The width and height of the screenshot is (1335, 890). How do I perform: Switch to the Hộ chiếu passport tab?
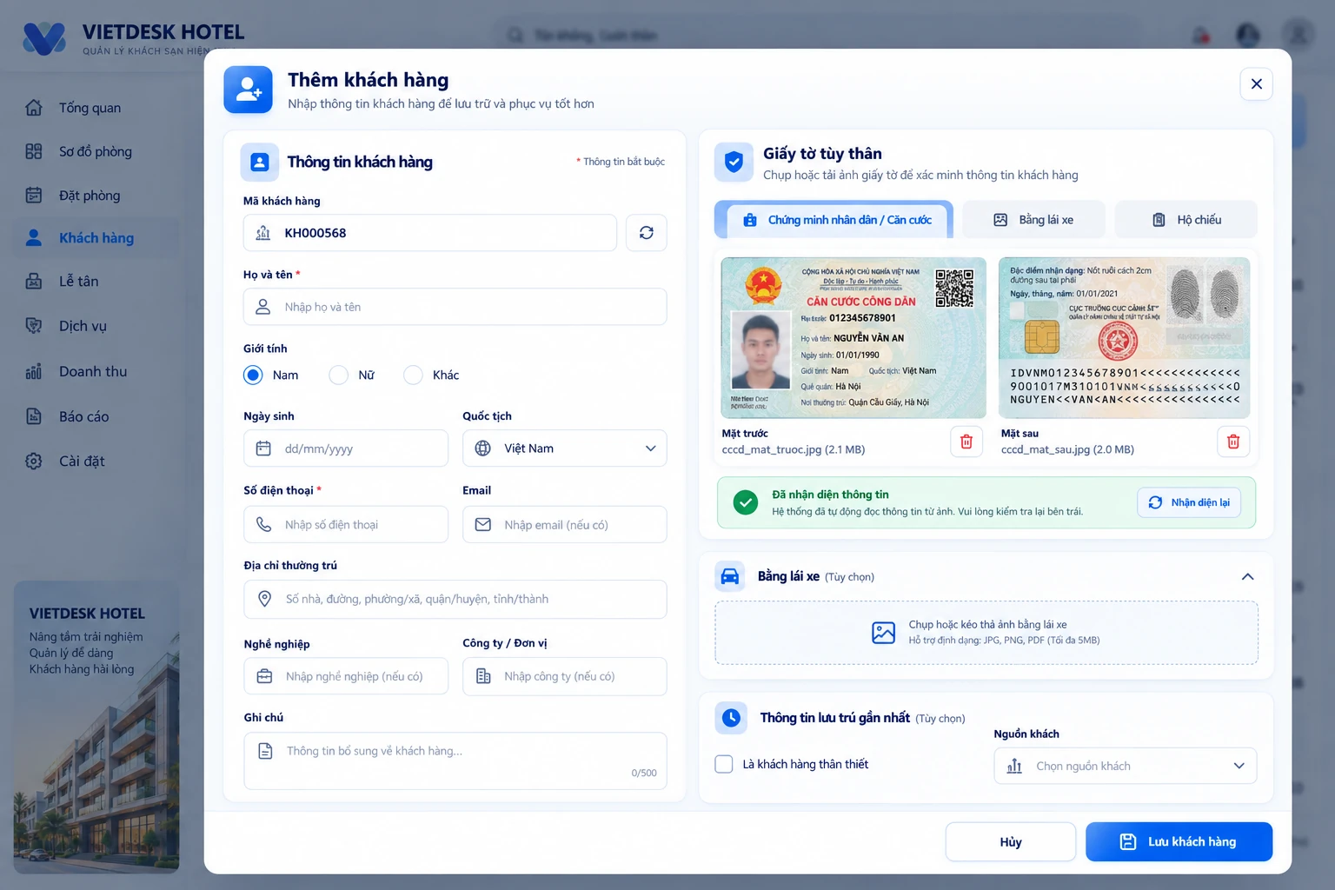point(1186,220)
